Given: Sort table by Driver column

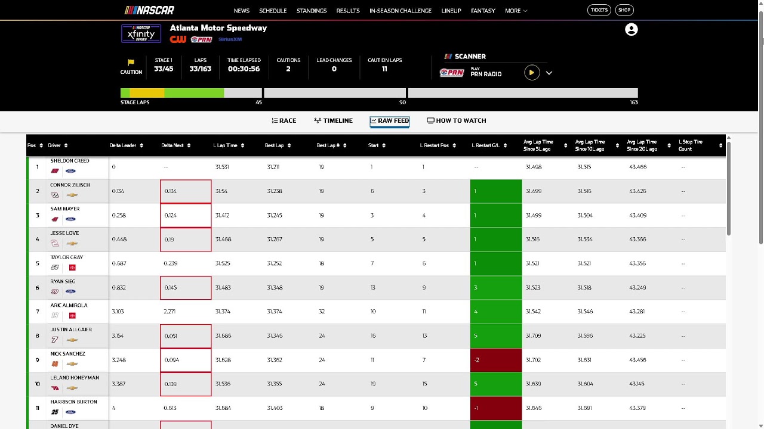Looking at the screenshot, I should tap(58, 145).
